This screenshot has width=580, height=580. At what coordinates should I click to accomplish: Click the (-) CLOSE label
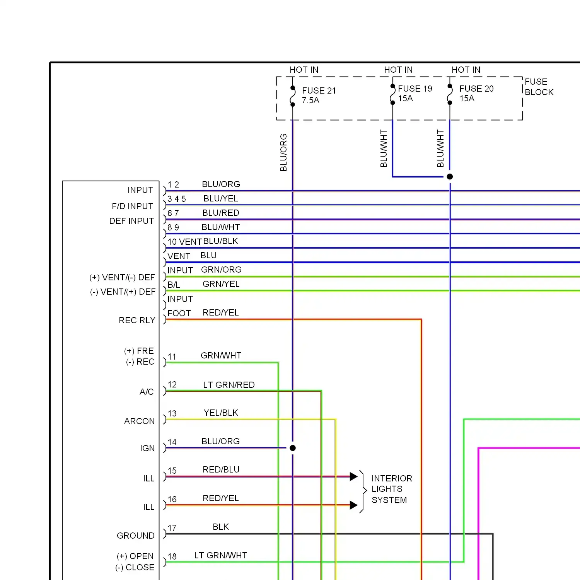pyautogui.click(x=135, y=567)
